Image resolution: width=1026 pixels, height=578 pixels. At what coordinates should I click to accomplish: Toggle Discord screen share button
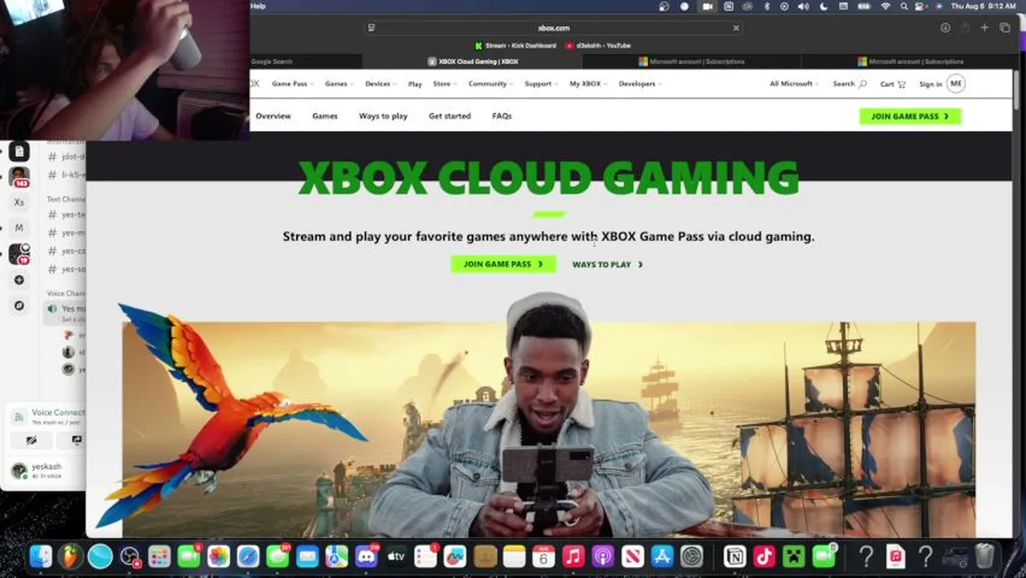coord(76,440)
